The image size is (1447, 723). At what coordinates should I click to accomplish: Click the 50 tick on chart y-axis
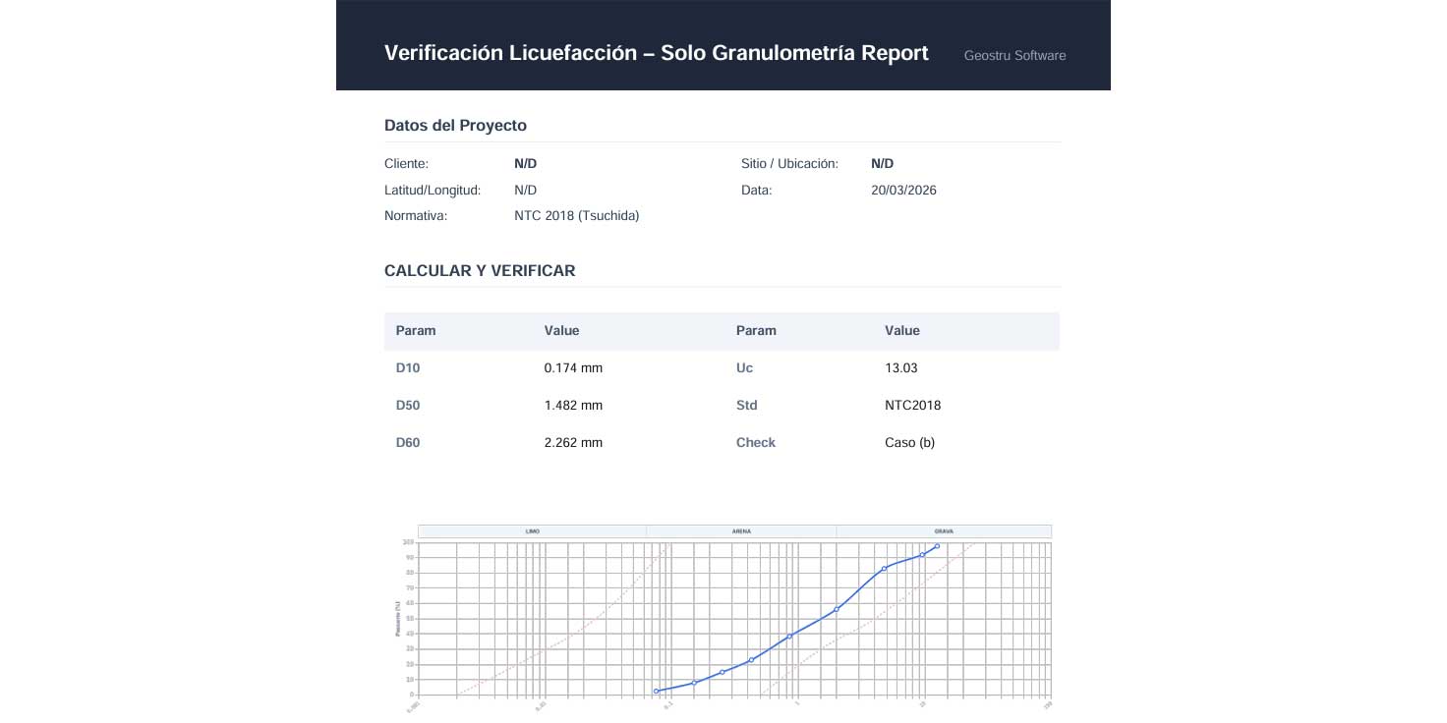[x=409, y=619]
